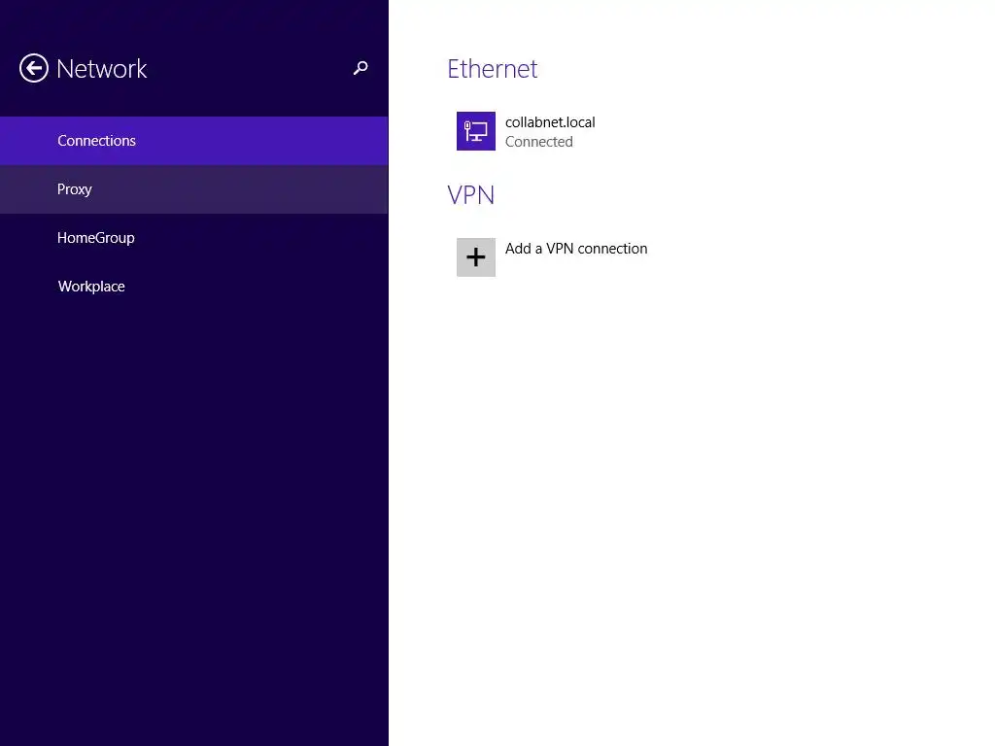The width and height of the screenshot is (995, 746).
Task: Select the Connections menu item
Action: [97, 141]
